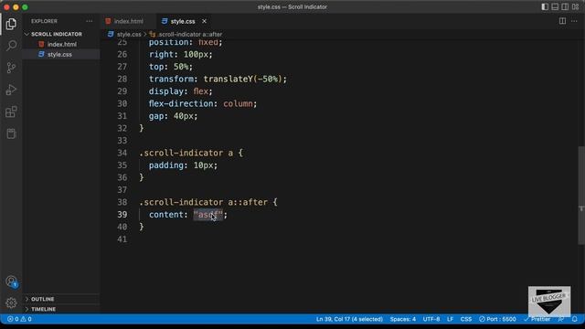Switch to the index.html tab

pyautogui.click(x=128, y=21)
